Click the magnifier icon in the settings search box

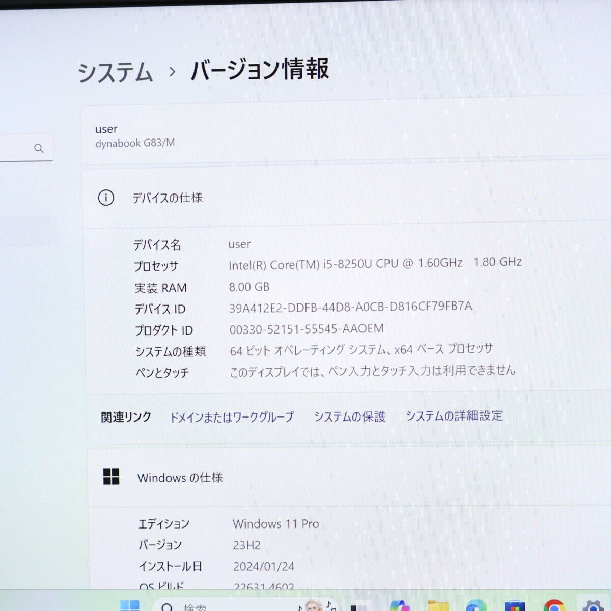[39, 148]
